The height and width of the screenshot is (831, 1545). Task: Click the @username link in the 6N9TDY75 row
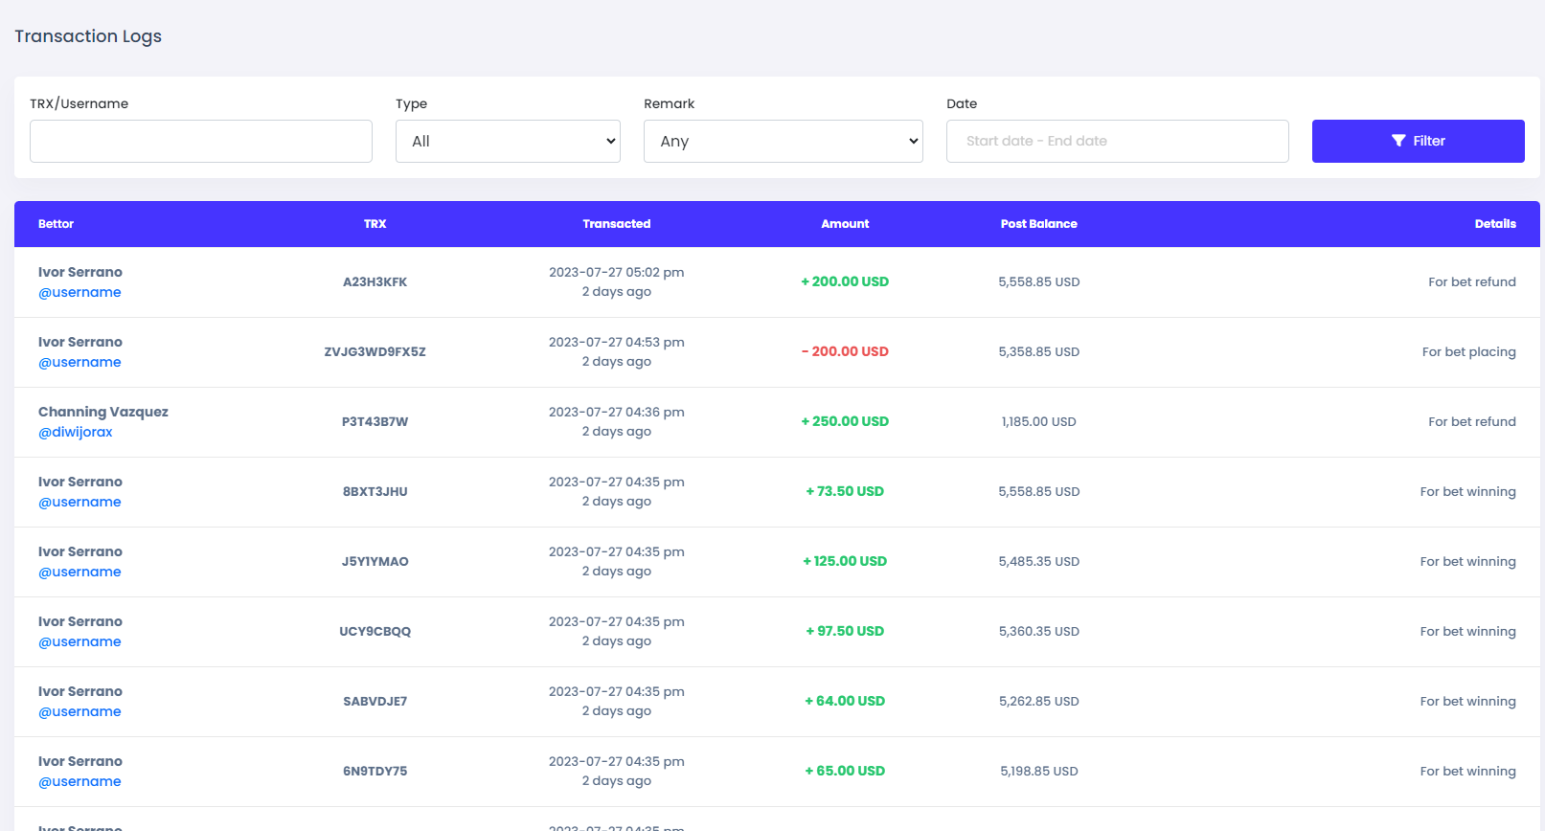click(80, 781)
